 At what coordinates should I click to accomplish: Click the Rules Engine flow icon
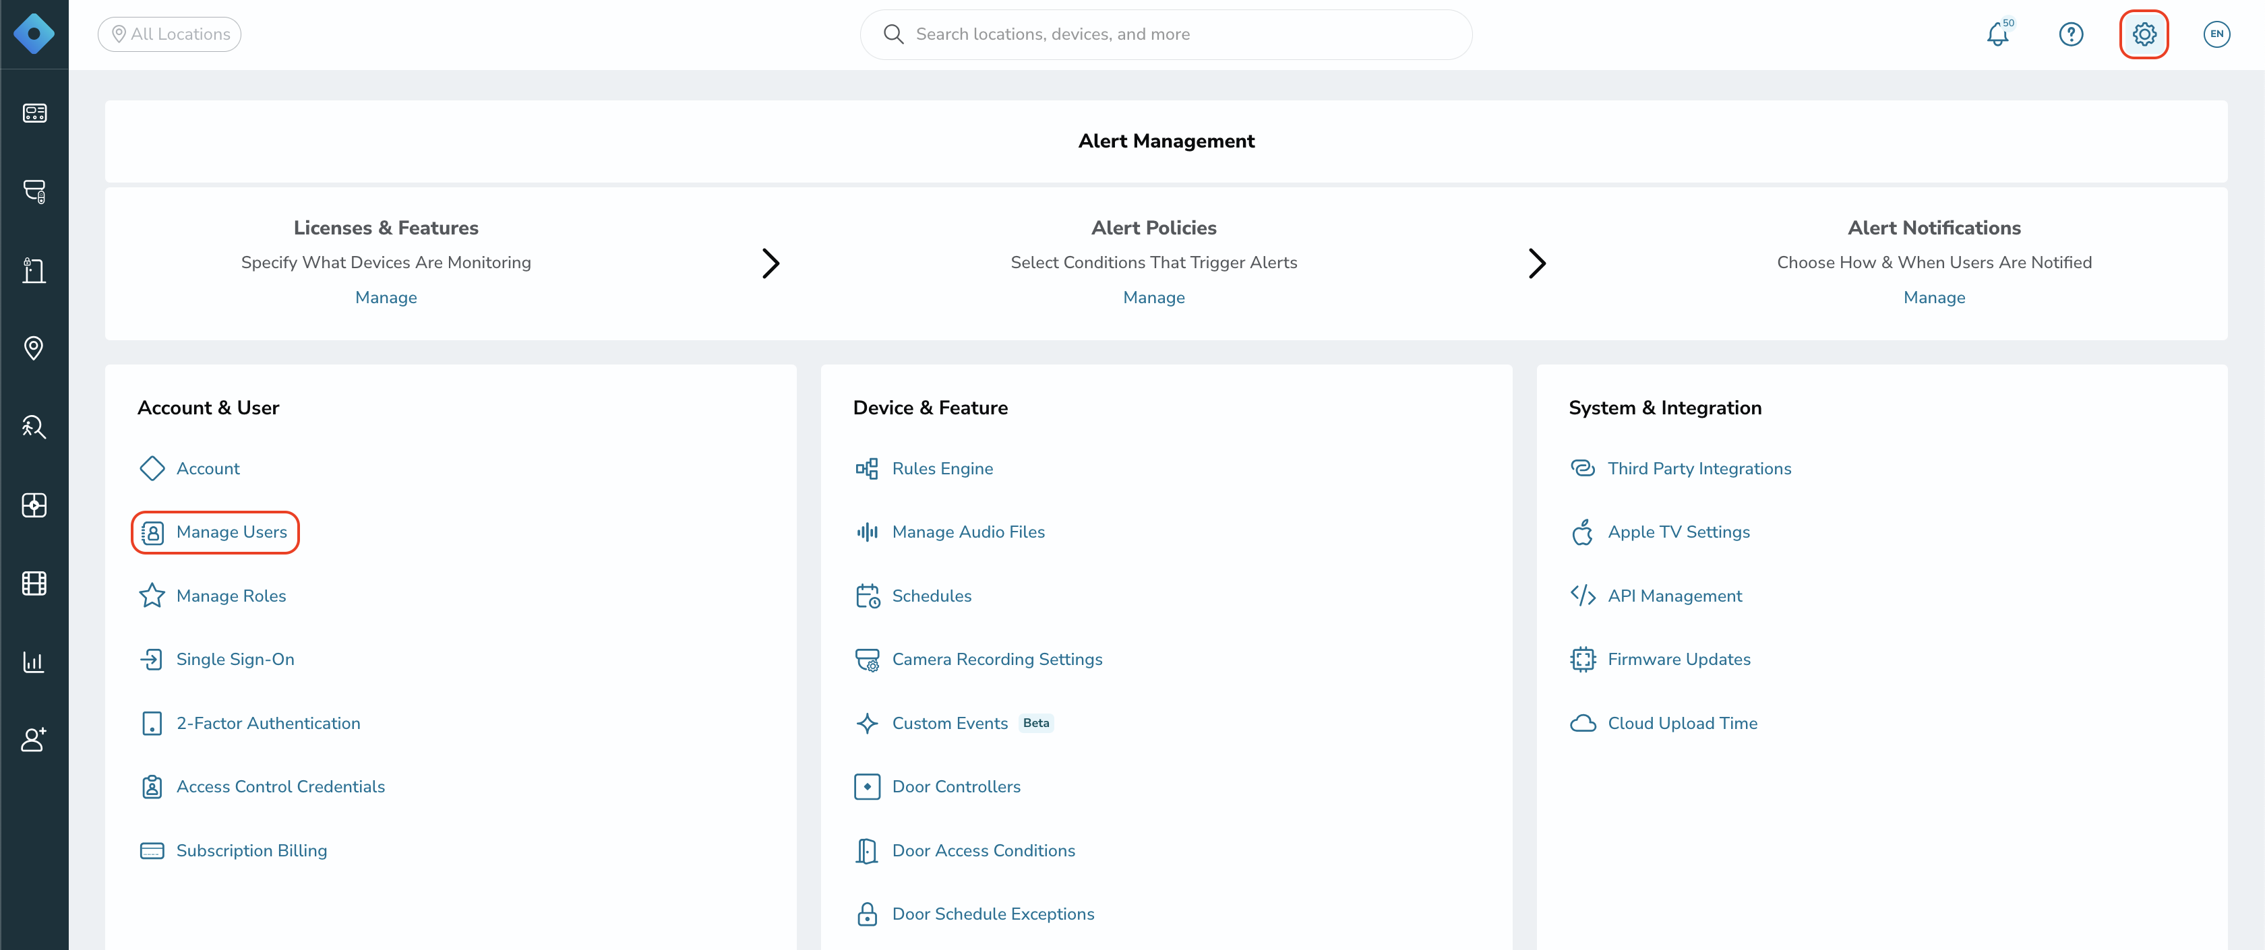click(867, 468)
